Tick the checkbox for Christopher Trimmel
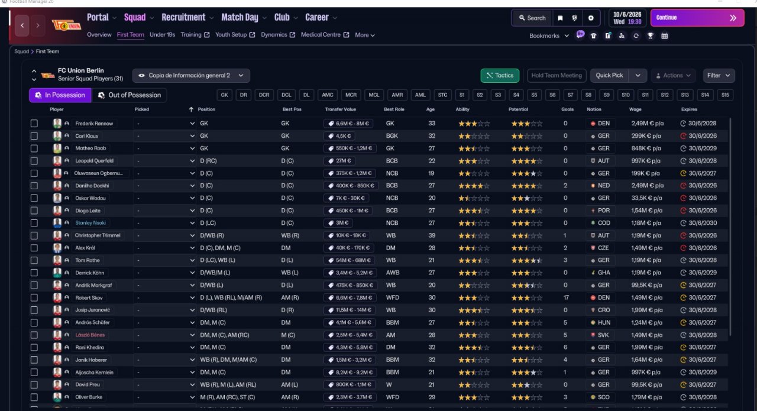 (x=34, y=236)
